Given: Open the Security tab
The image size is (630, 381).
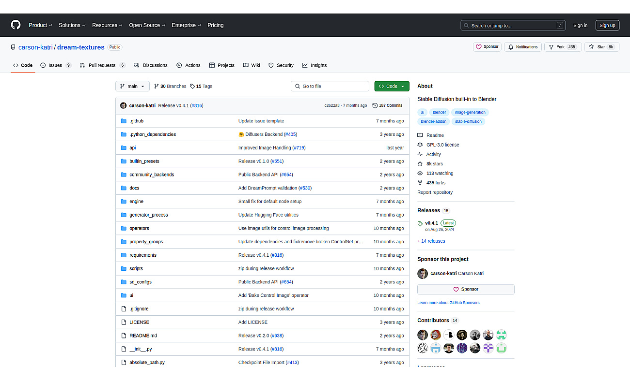Looking at the screenshot, I should click(281, 65).
